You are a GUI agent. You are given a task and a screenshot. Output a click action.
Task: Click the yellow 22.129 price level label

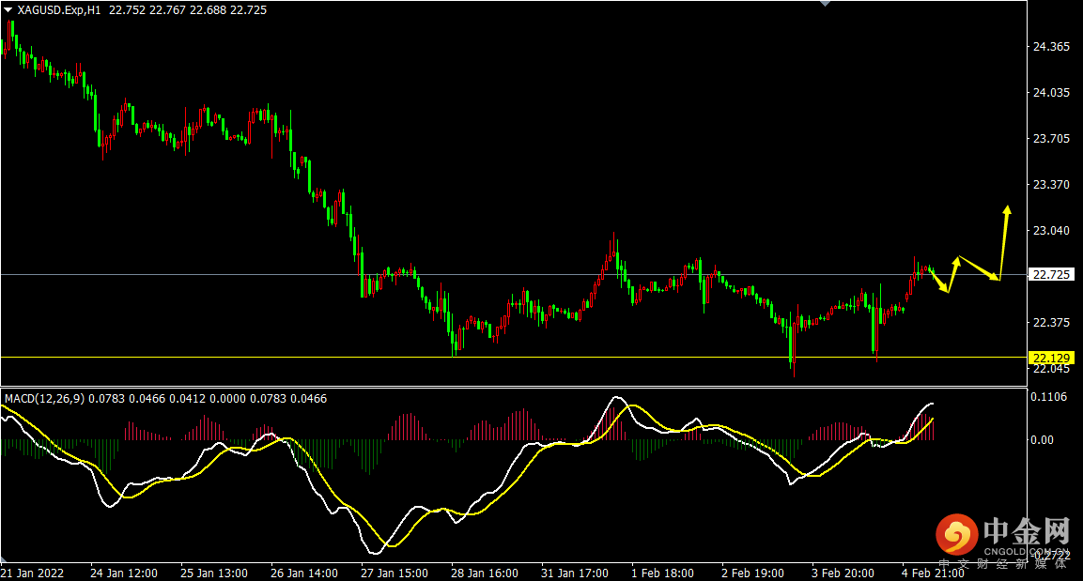point(1051,358)
